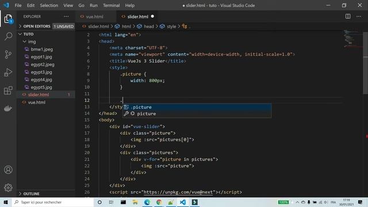
Task: Open the Docker view in the activity bar
Action: tap(8, 108)
